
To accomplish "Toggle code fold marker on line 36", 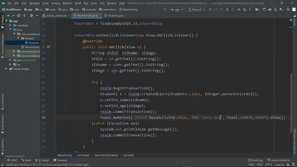I will point(55,35).
